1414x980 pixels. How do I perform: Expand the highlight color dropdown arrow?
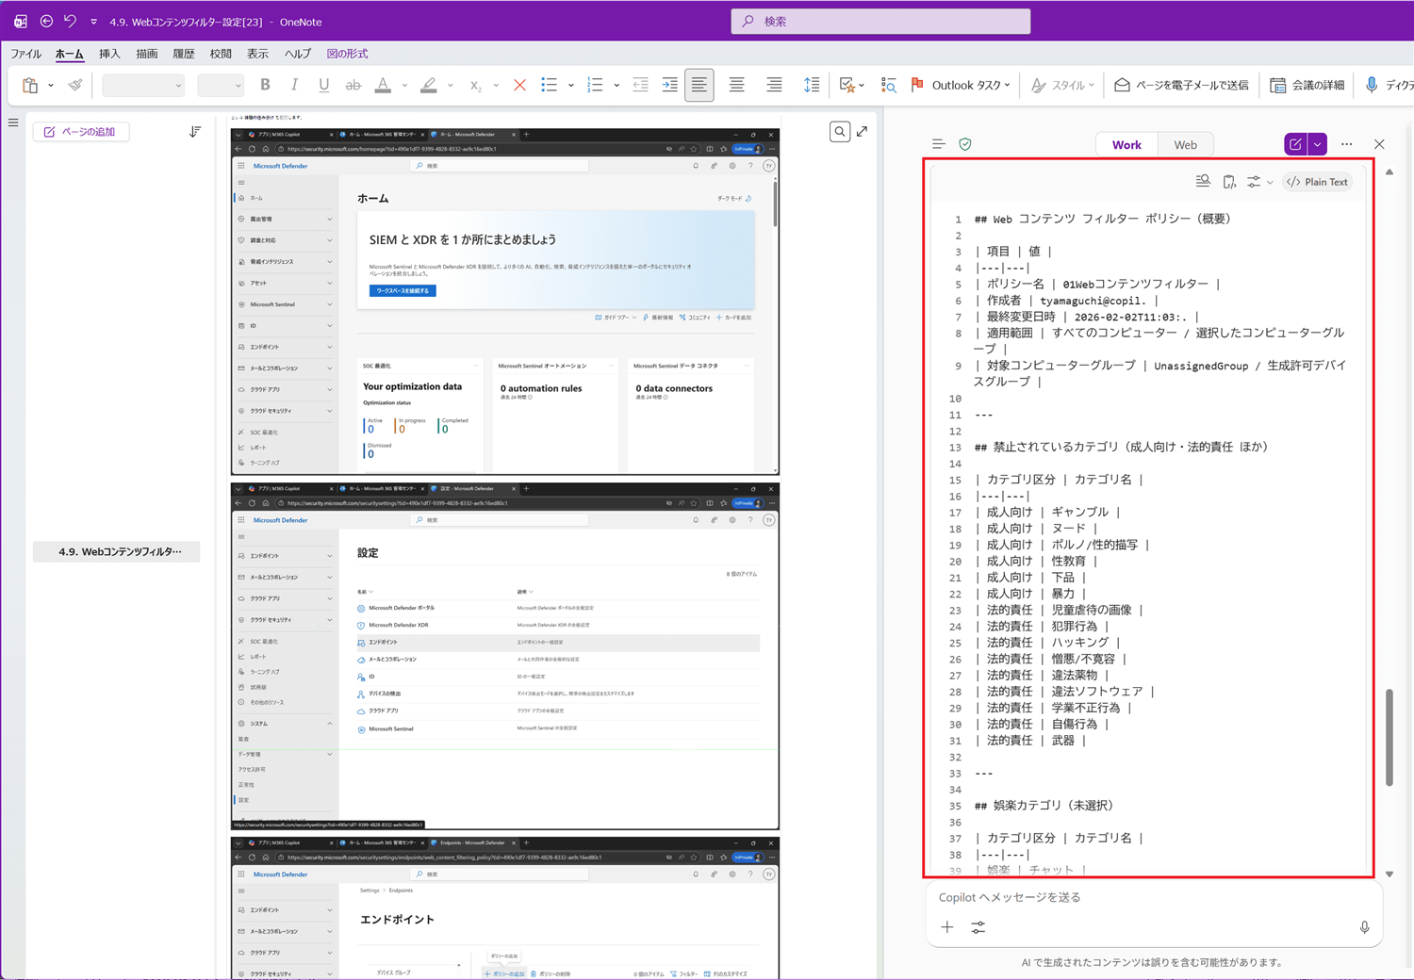click(x=451, y=86)
